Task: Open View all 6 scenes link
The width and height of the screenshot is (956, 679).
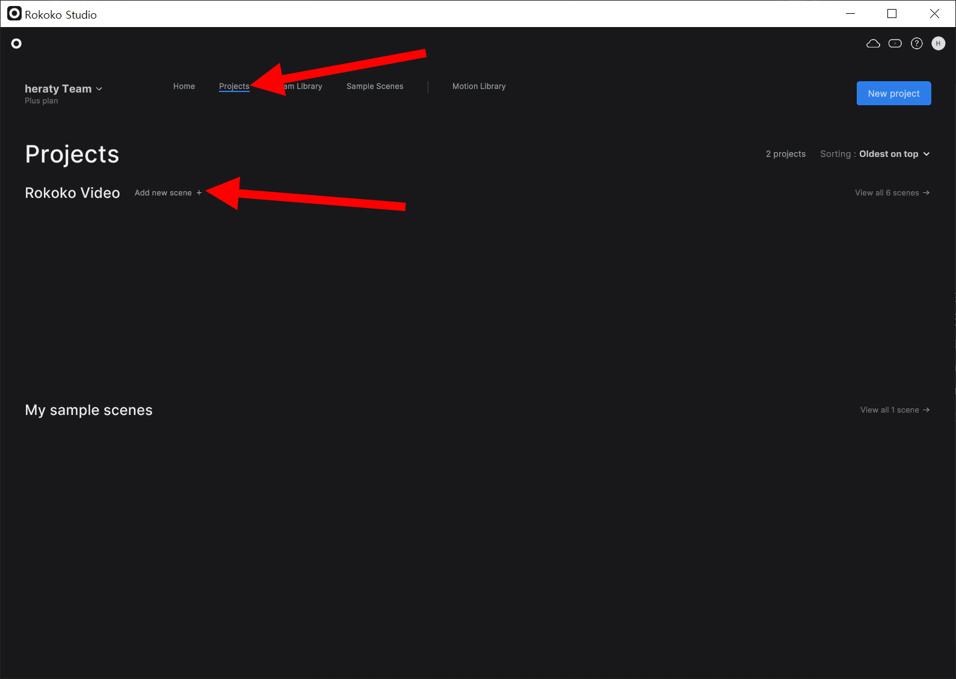Action: point(892,193)
